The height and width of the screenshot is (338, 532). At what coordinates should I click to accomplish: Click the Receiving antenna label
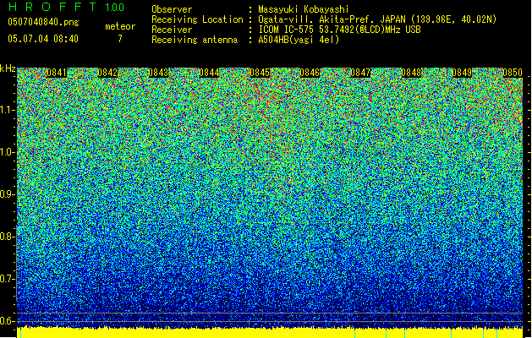tap(195, 40)
